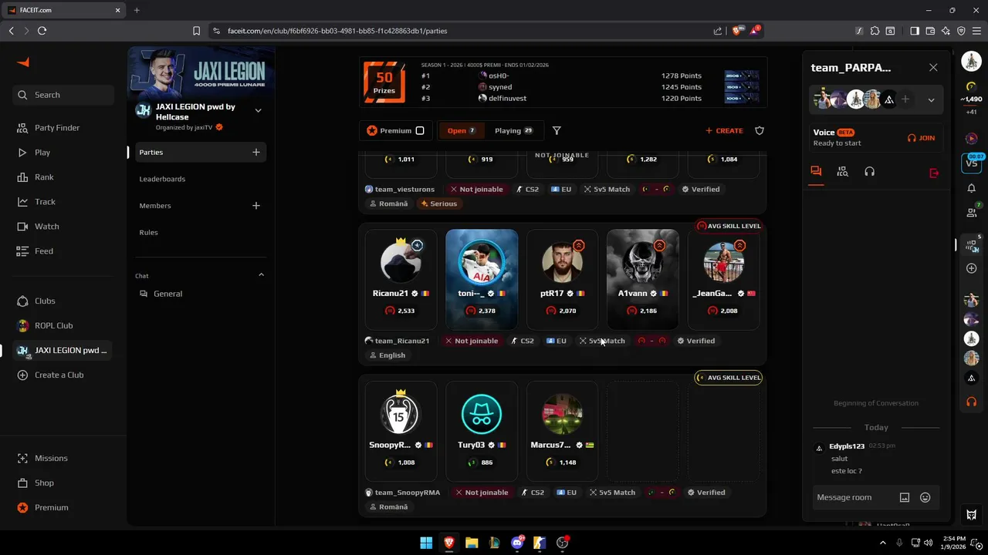
Task: Open the Track section
Action: [x=36, y=202]
